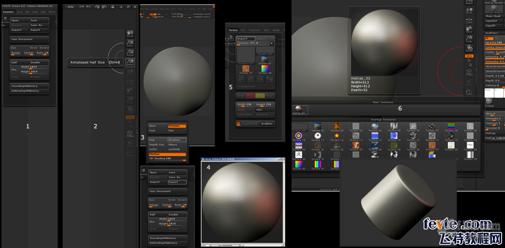Select the Rotate icon beside the matcap preview
The image size is (505, 248).
click(469, 48)
